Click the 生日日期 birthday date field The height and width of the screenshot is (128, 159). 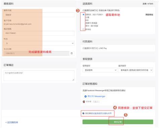pos(37,53)
